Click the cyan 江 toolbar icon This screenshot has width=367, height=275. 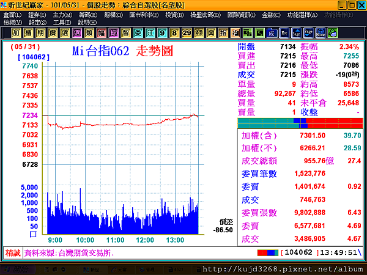click(x=150, y=33)
